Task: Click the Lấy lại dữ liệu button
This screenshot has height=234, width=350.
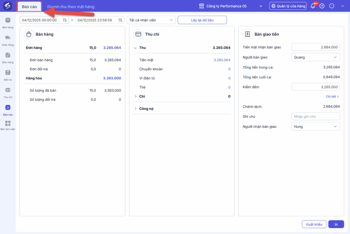Action: 202,20
